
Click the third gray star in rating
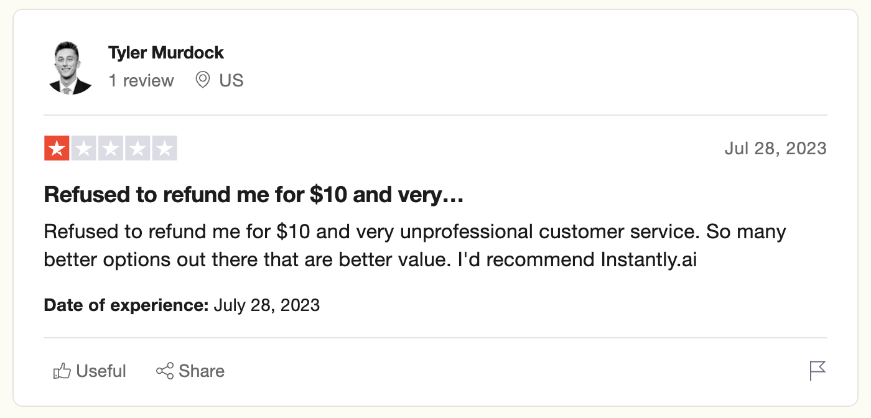coord(111,148)
